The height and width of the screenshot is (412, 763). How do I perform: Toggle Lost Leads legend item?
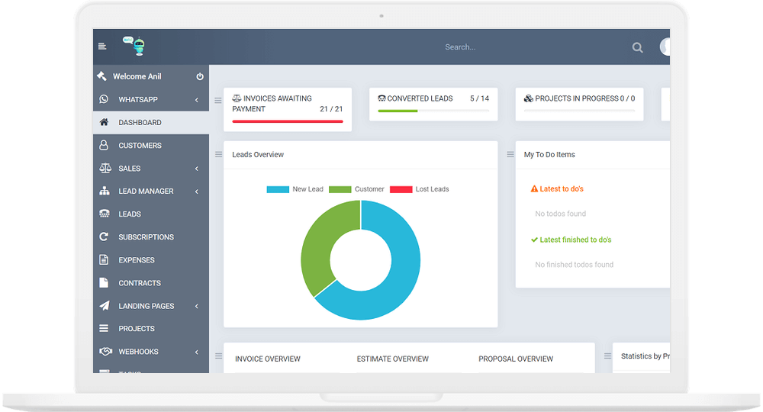(x=419, y=189)
